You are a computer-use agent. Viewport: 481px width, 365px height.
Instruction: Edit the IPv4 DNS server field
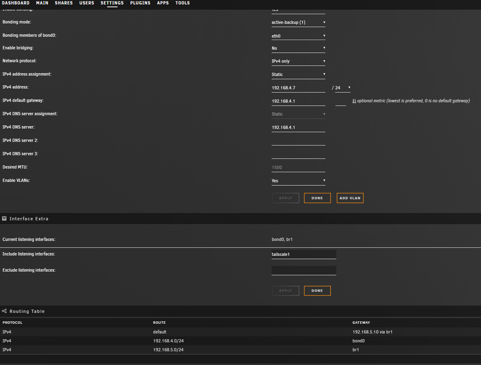pyautogui.click(x=298, y=128)
